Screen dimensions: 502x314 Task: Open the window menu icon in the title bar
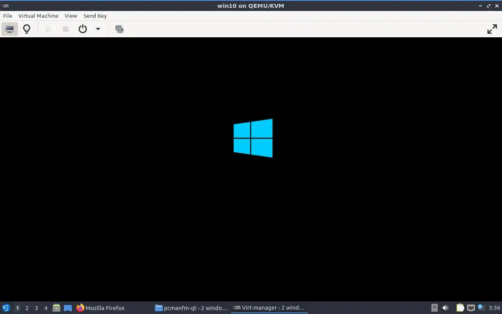pos(5,6)
